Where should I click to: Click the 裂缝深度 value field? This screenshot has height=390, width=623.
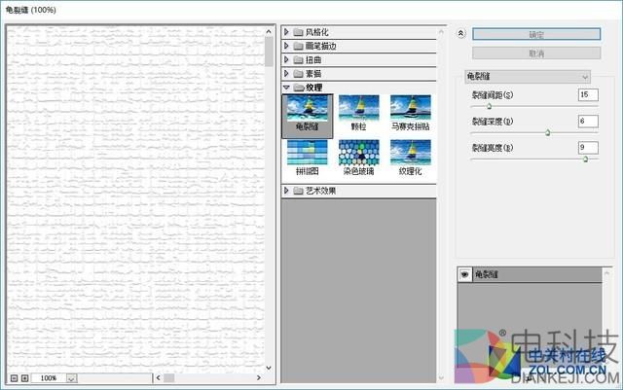588,122
